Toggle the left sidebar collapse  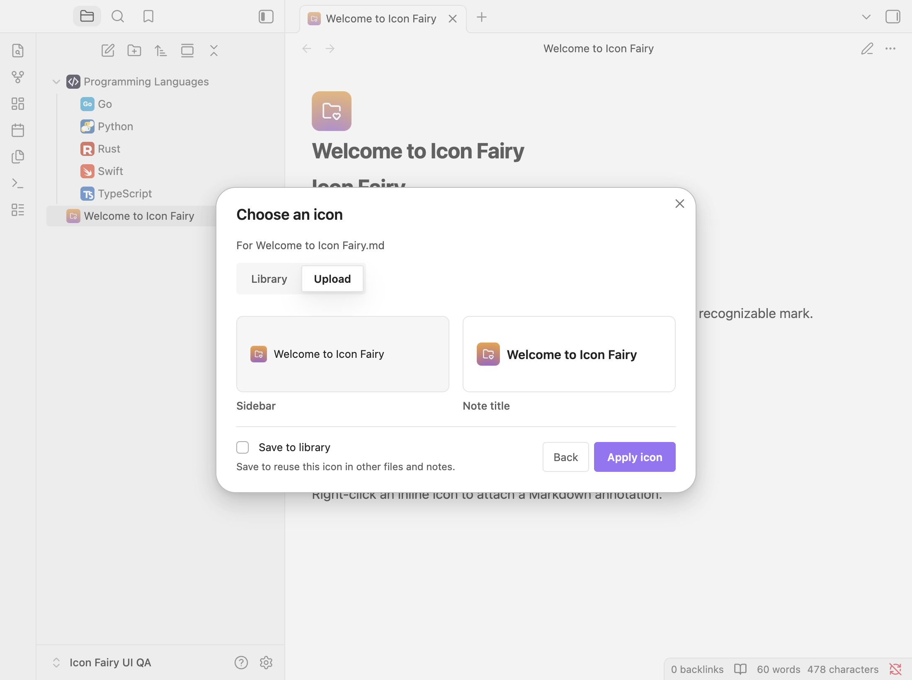[266, 17]
